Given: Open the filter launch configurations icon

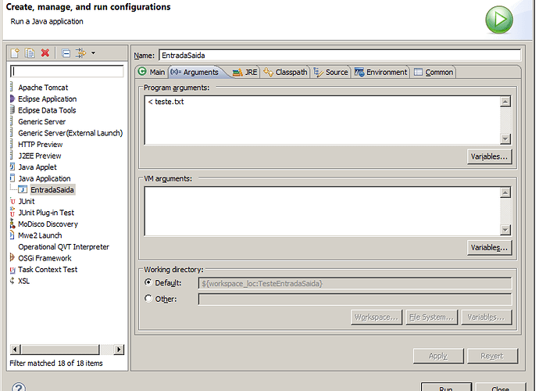Looking at the screenshot, I should pyautogui.click(x=80, y=53).
